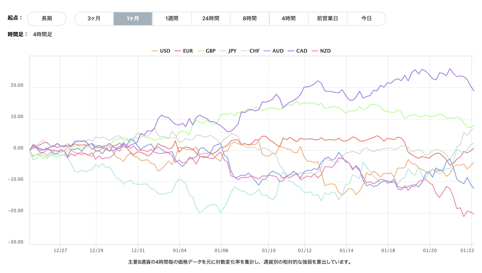The height and width of the screenshot is (273, 482).
Task: Click the 01/14 date axis label
Action: (346, 251)
